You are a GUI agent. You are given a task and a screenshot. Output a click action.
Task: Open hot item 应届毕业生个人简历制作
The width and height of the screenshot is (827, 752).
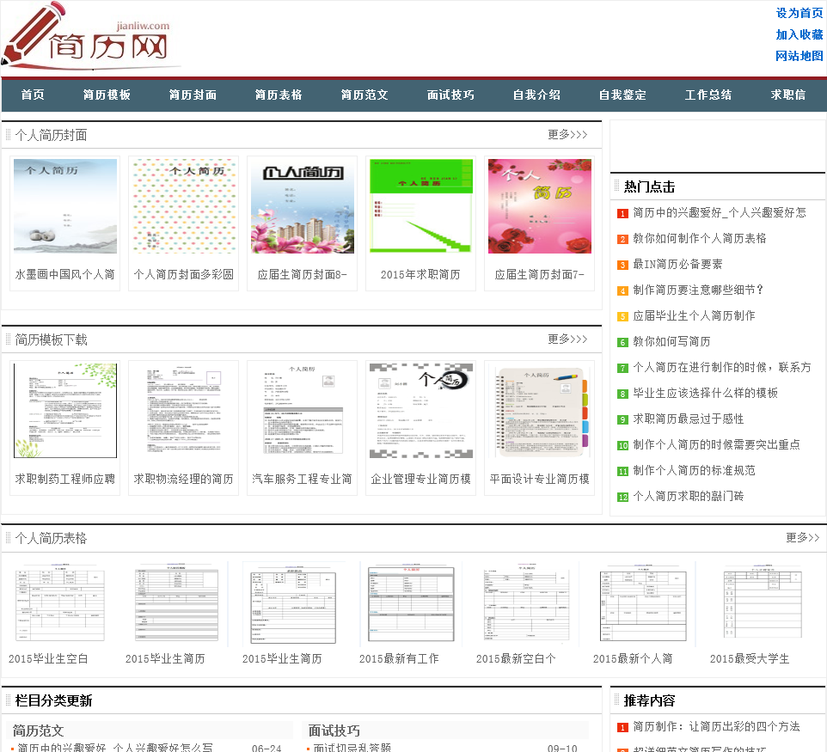tap(694, 316)
